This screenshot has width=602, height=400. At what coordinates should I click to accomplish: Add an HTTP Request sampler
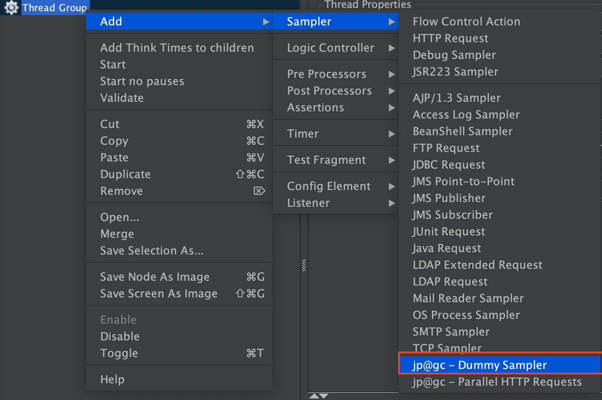500,38
